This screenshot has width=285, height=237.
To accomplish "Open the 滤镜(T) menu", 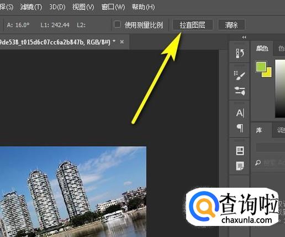I will coord(31,7).
